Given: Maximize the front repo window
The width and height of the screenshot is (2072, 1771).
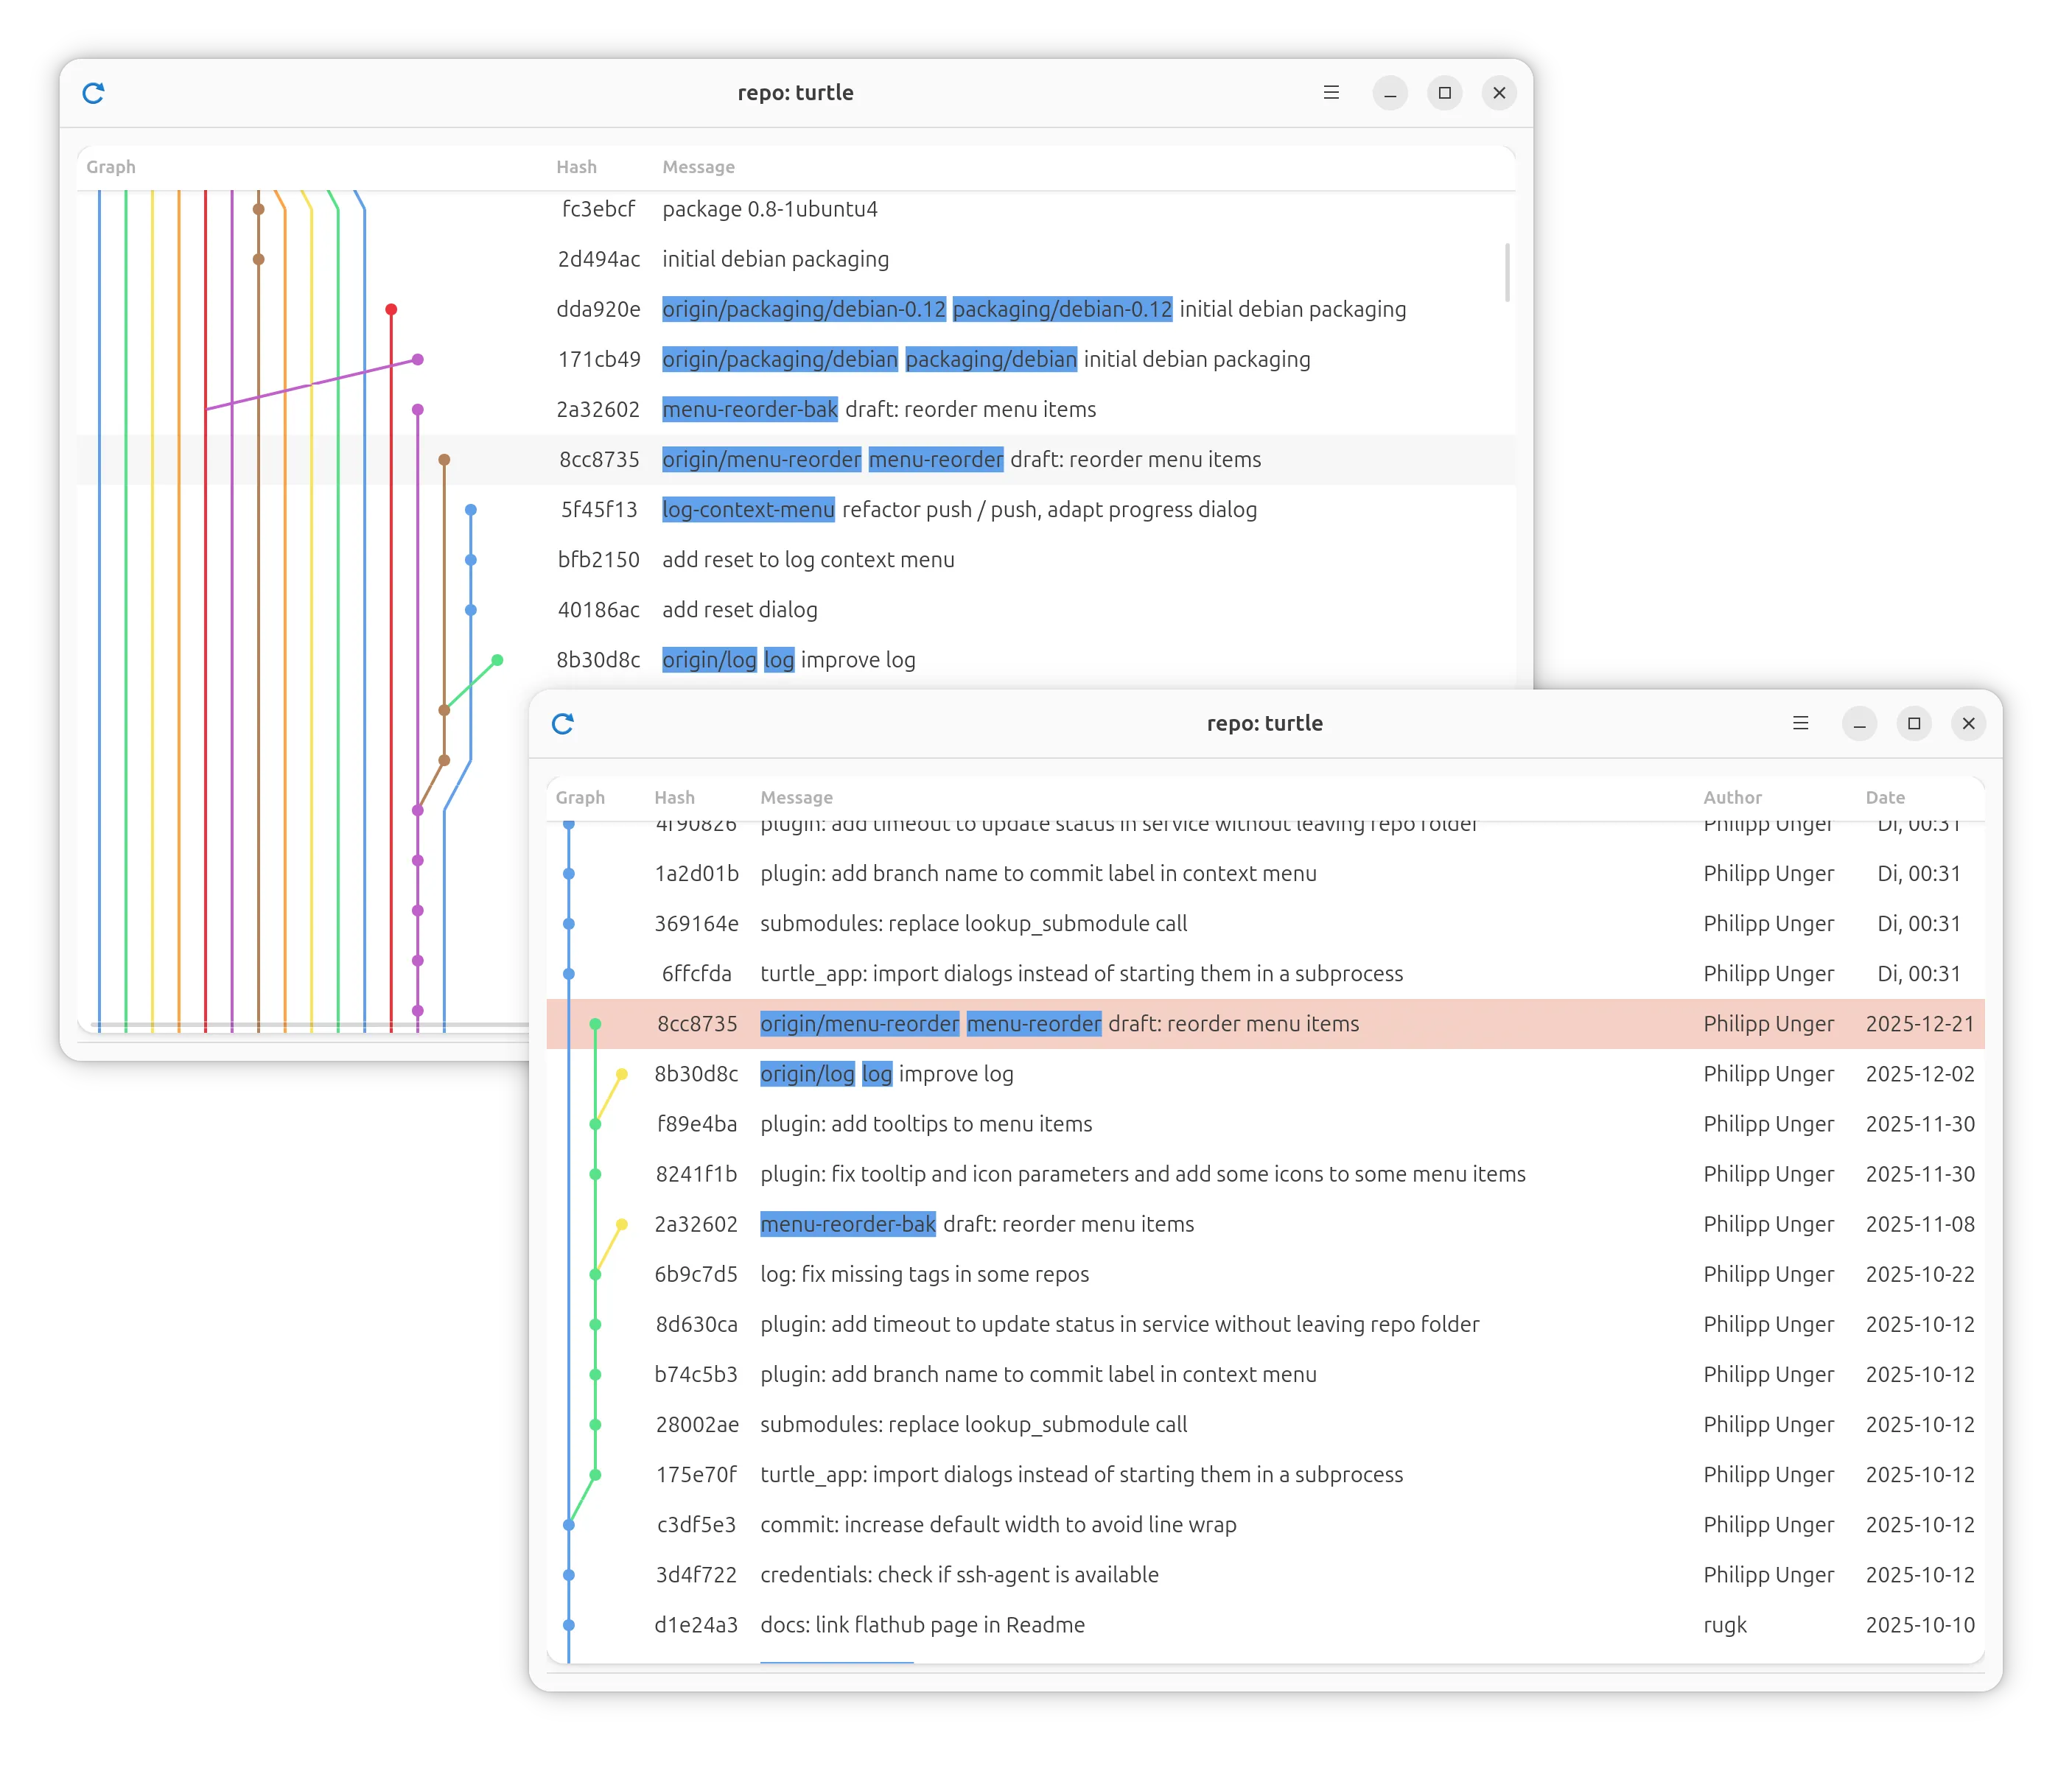Looking at the screenshot, I should [1914, 723].
